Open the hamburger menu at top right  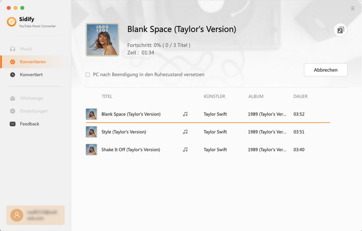click(x=353, y=8)
